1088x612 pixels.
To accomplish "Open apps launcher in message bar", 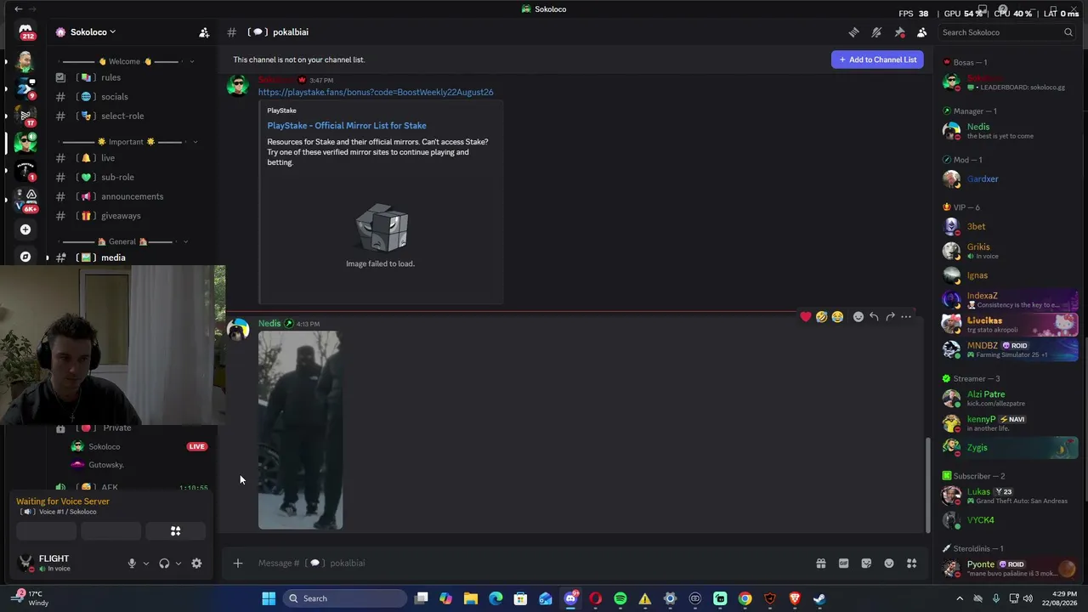I will coord(911,563).
